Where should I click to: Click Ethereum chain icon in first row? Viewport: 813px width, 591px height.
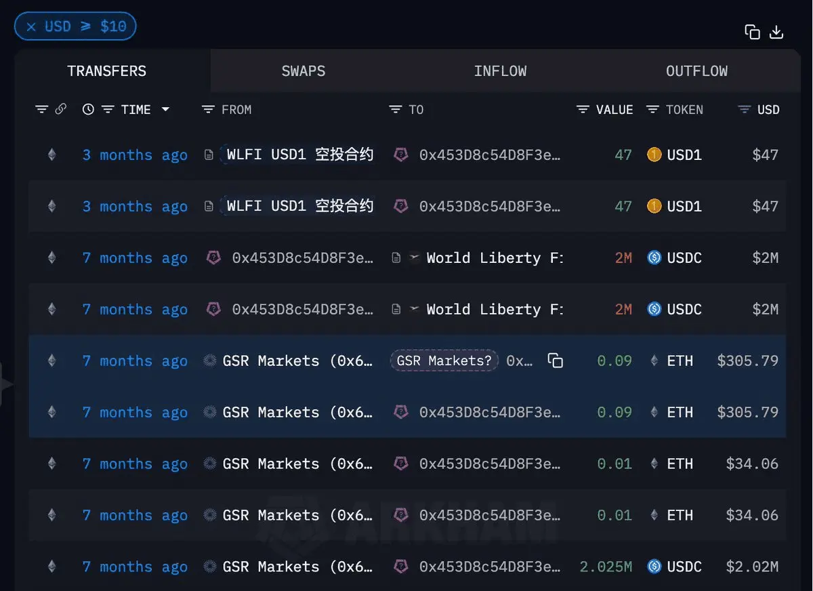pos(51,155)
